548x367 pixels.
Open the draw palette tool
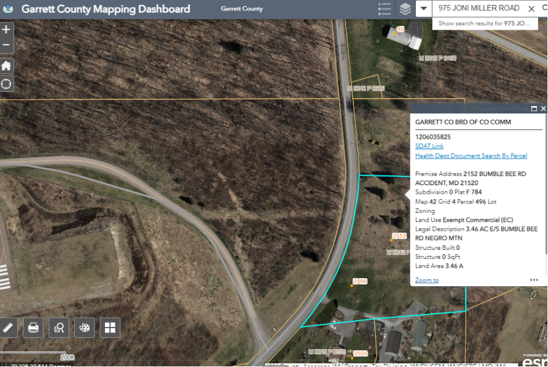pos(84,328)
